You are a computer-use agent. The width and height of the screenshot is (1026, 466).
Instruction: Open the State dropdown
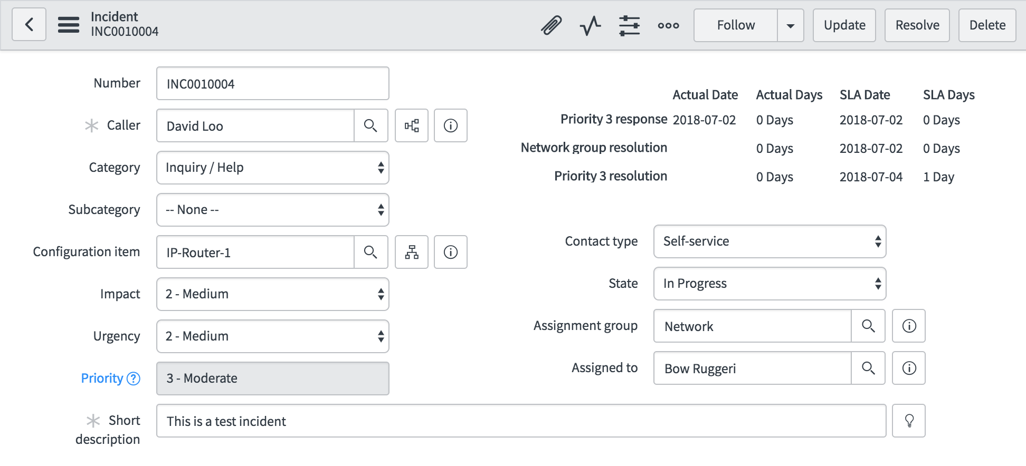[770, 284]
